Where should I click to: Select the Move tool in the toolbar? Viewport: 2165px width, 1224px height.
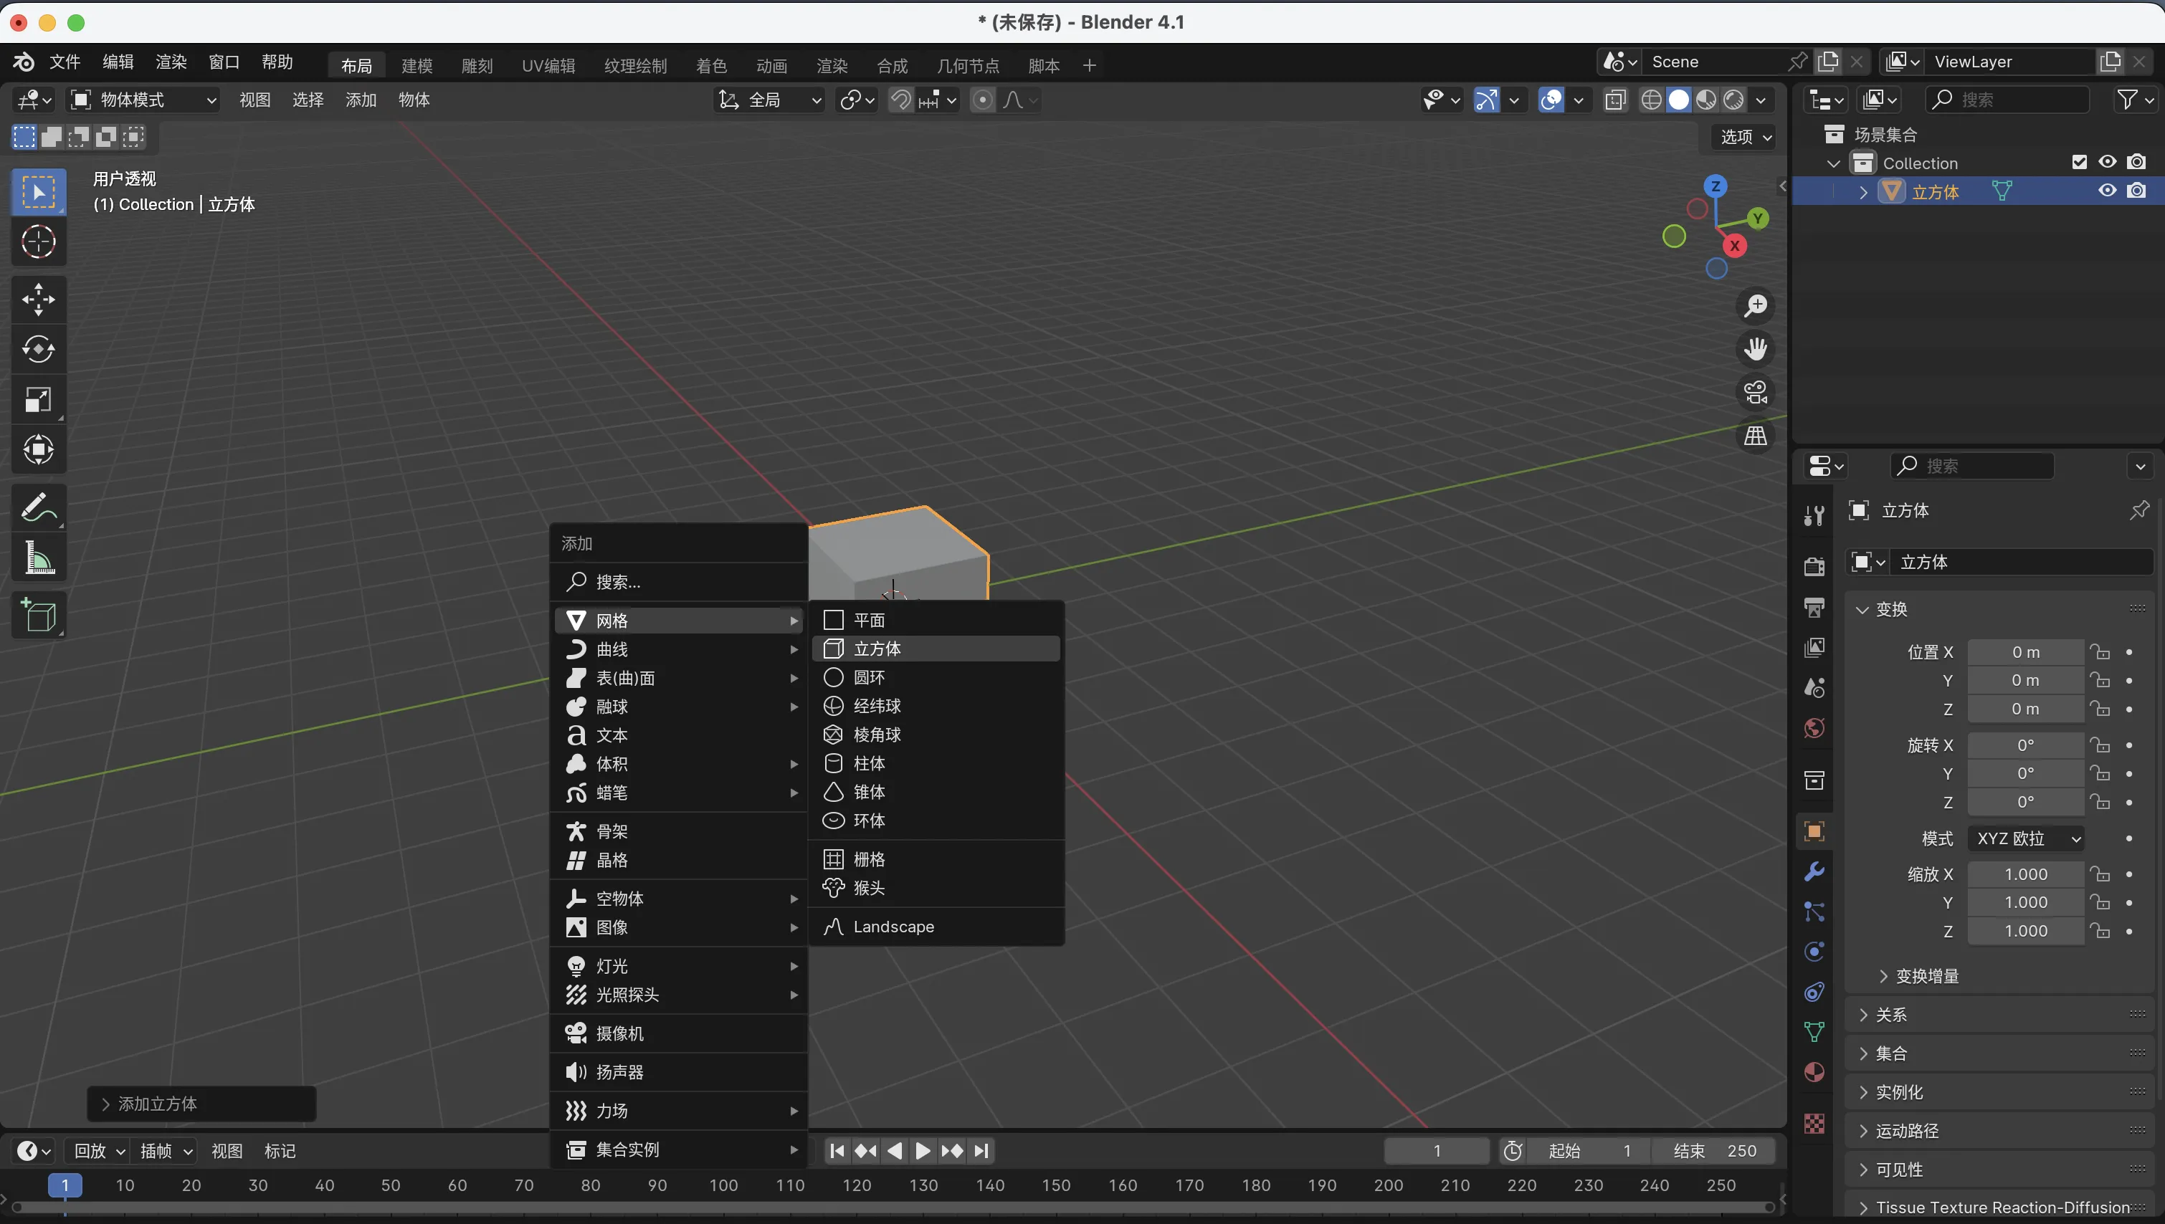pos(38,300)
